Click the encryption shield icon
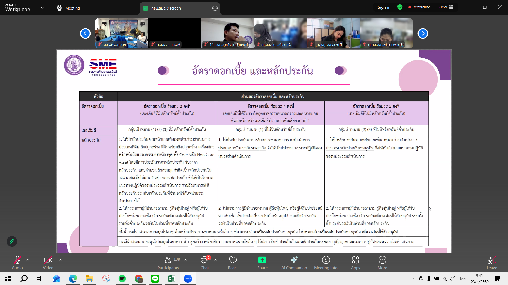Screen dimensions: 508x285 pyautogui.click(x=400, y=7)
